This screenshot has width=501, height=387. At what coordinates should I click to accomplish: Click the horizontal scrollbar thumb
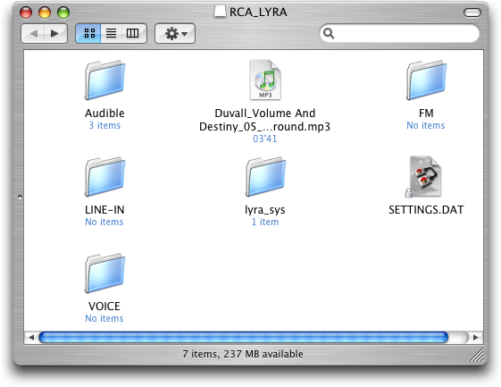pyautogui.click(x=244, y=338)
